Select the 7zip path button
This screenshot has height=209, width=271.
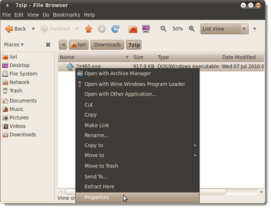pos(134,45)
